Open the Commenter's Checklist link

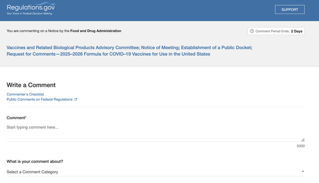point(25,94)
